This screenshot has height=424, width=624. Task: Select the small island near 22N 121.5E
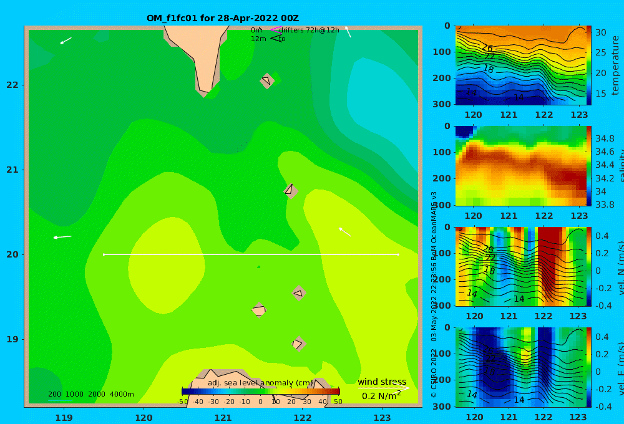tap(267, 80)
